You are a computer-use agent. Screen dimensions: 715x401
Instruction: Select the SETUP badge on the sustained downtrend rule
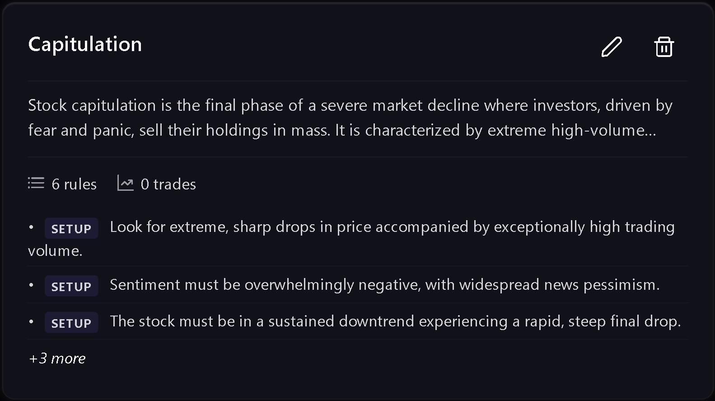point(71,323)
